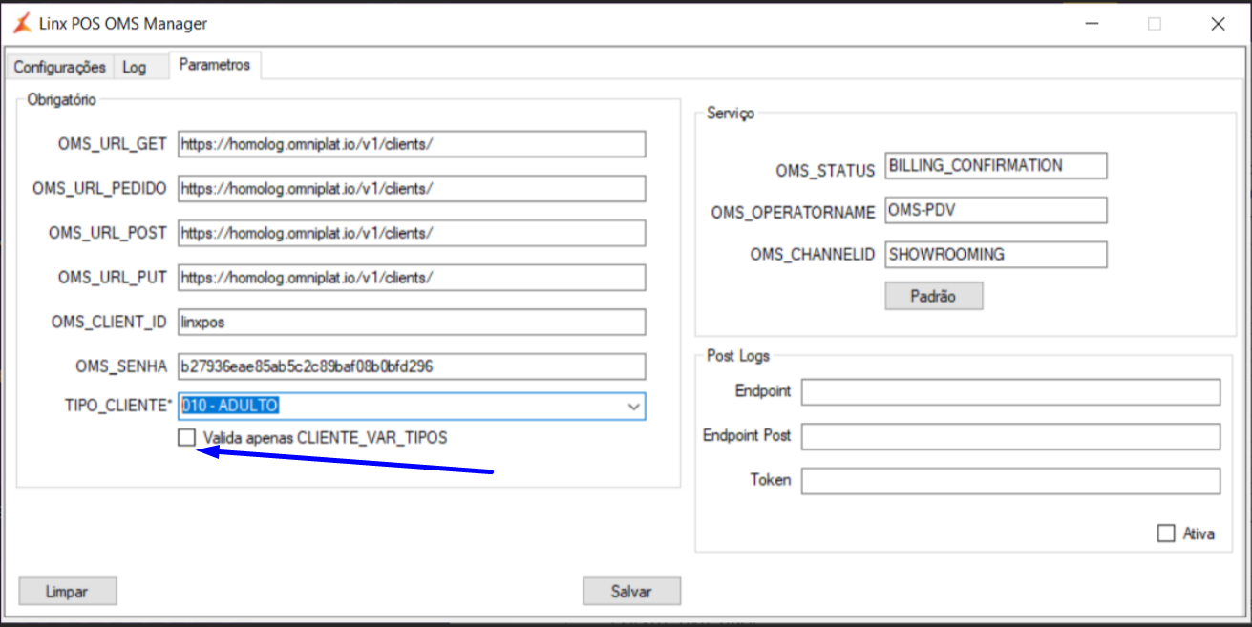
Task: Expand the TIPO_CLIENTE dropdown arrow
Action: click(632, 407)
